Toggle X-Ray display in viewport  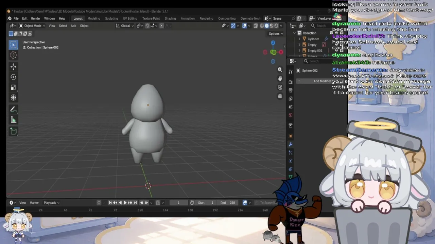pos(256,26)
